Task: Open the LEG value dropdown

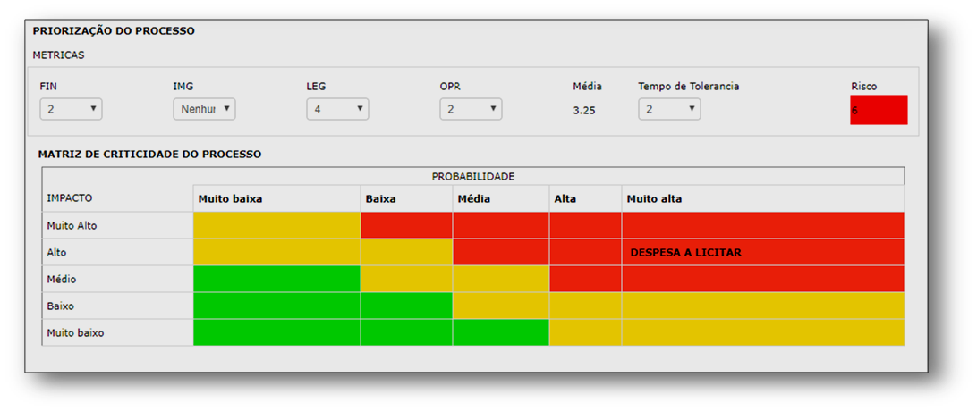Action: click(x=337, y=109)
